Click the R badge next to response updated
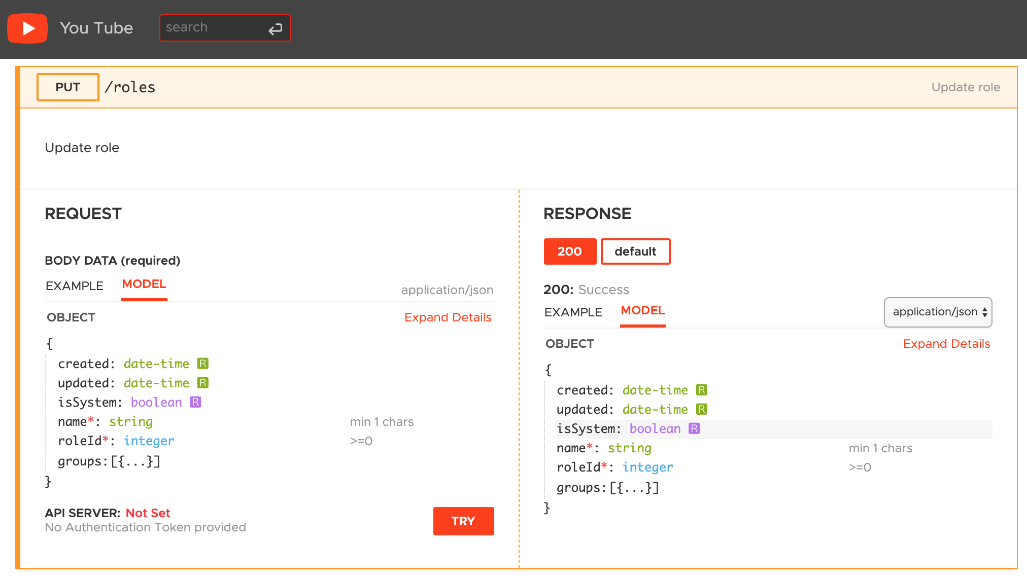The width and height of the screenshot is (1027, 578). [x=701, y=409]
